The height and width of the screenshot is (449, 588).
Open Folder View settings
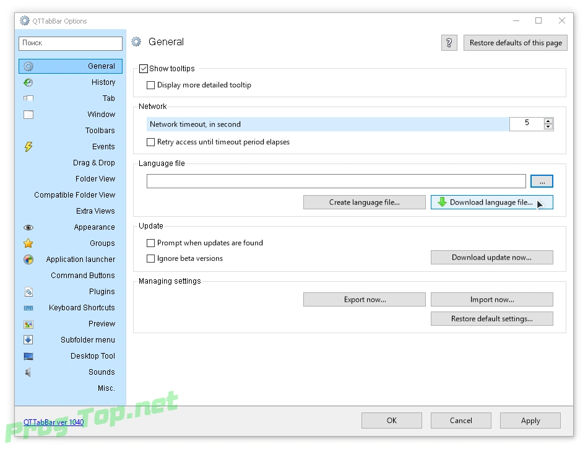(71, 179)
